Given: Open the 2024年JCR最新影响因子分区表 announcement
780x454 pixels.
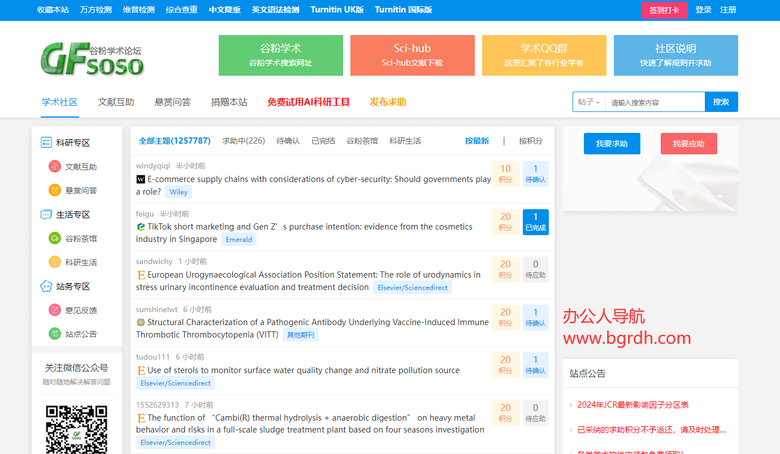Looking at the screenshot, I should [x=632, y=405].
